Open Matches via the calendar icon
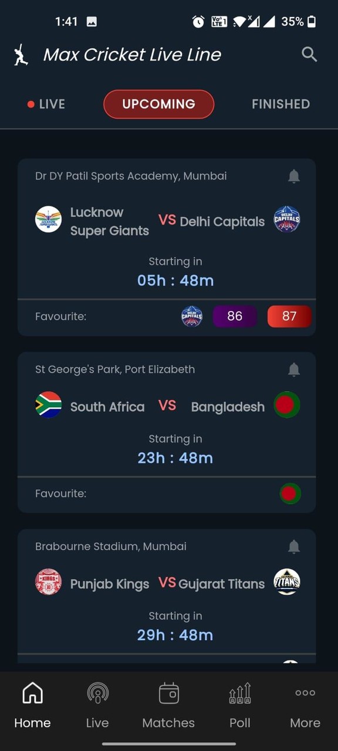The width and height of the screenshot is (338, 751). pyautogui.click(x=168, y=694)
